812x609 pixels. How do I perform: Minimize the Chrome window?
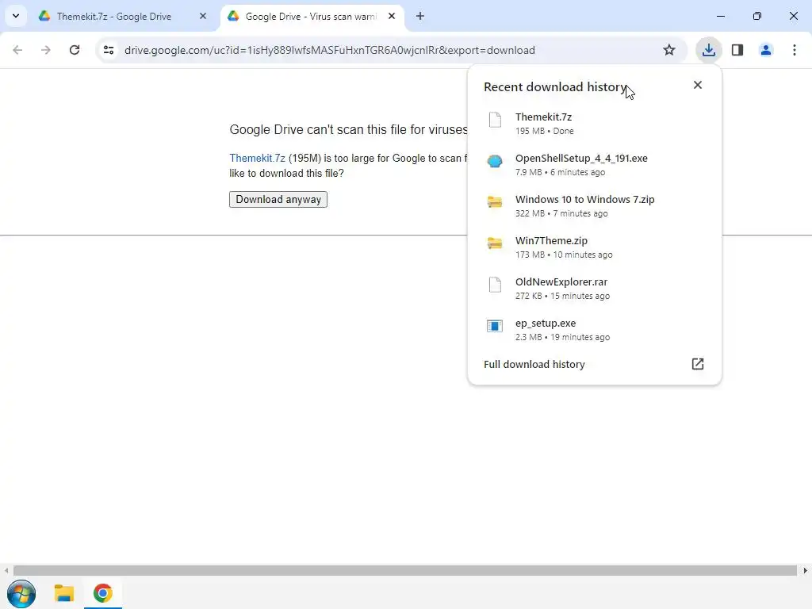click(x=720, y=16)
